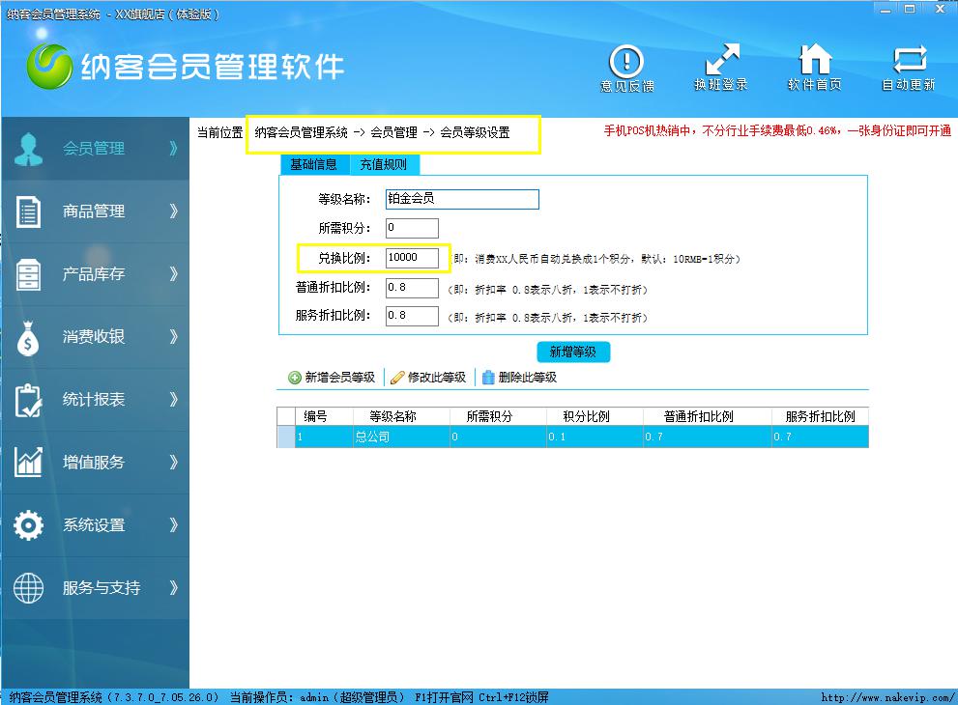Click the 新增会员等级 add button
This screenshot has height=705, width=958.
tap(332, 378)
